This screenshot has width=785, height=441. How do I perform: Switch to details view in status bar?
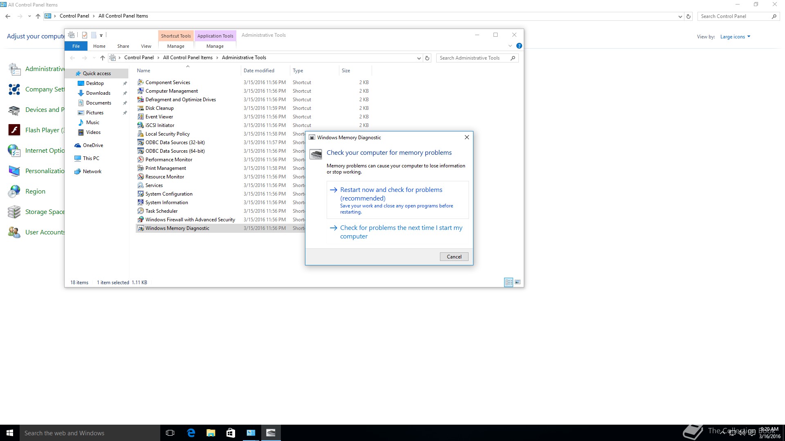click(x=509, y=282)
